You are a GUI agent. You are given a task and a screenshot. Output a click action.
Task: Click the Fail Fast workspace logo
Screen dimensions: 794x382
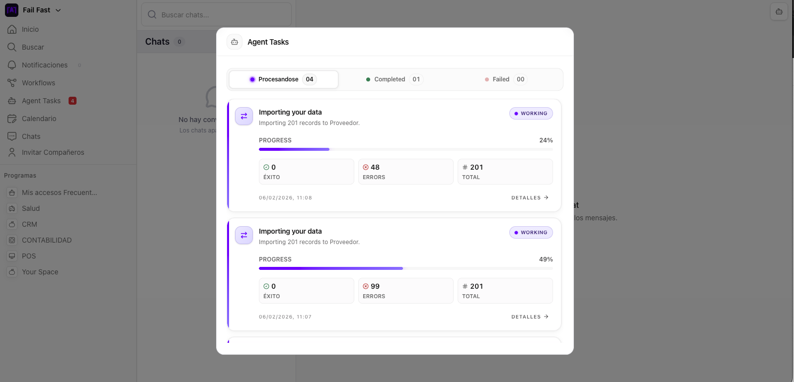[x=11, y=10]
